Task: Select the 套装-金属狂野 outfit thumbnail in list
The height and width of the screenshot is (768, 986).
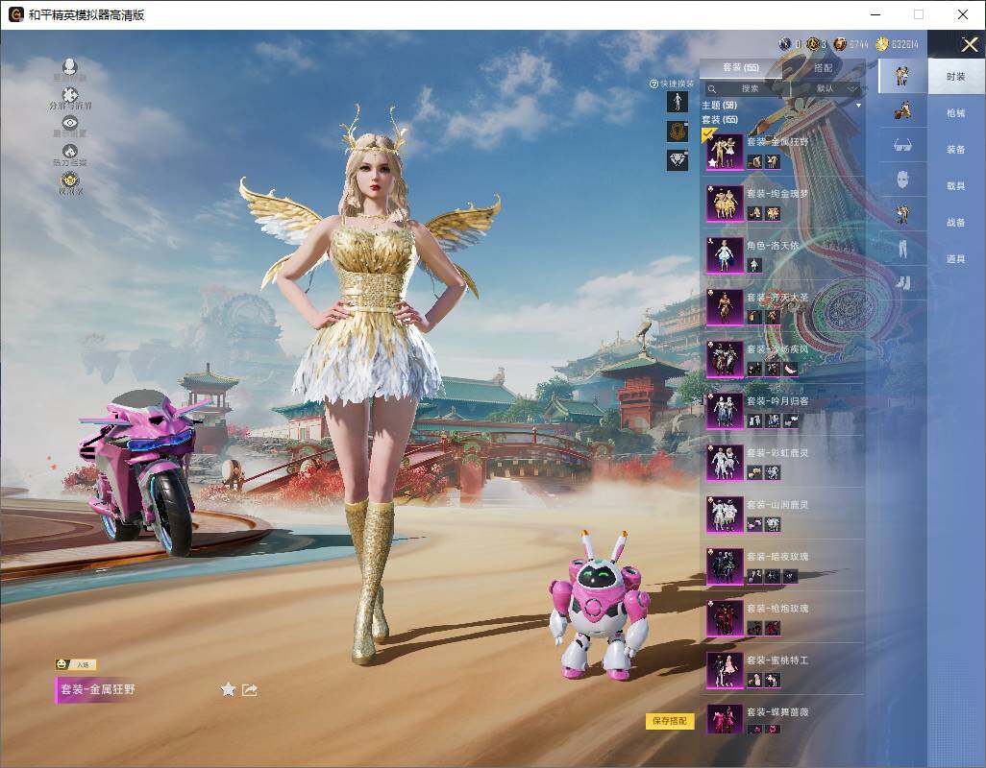Action: pyautogui.click(x=725, y=152)
